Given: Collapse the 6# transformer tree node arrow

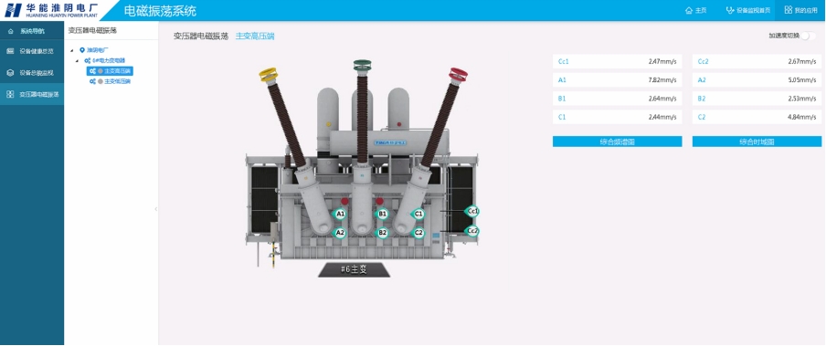Looking at the screenshot, I should point(77,61).
